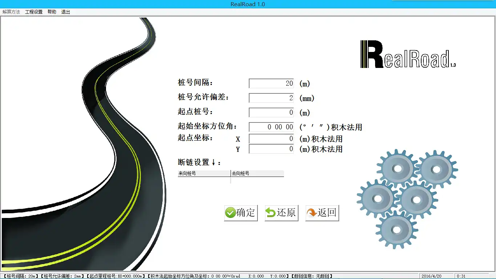496x279 pixels.
Task: Click the 断链信息 status bar segment
Action: click(x=312, y=276)
